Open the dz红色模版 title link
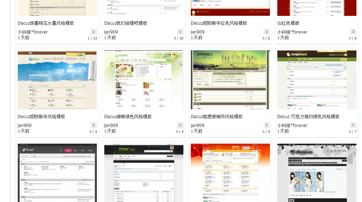 pos(288,23)
